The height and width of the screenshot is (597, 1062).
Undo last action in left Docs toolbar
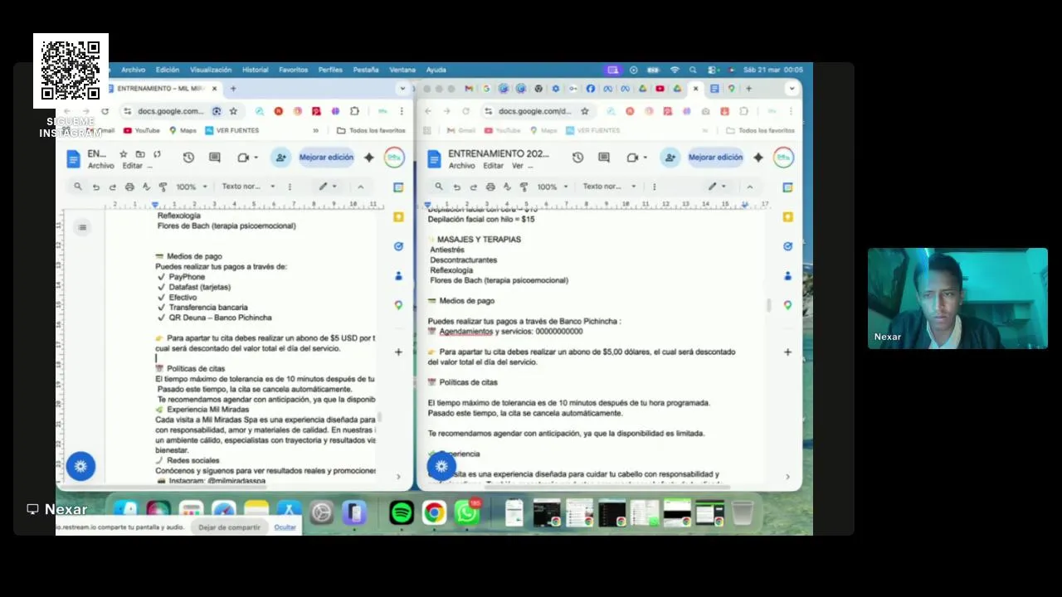click(95, 187)
